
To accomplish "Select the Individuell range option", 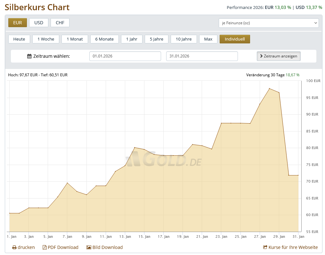I will pyautogui.click(x=235, y=39).
